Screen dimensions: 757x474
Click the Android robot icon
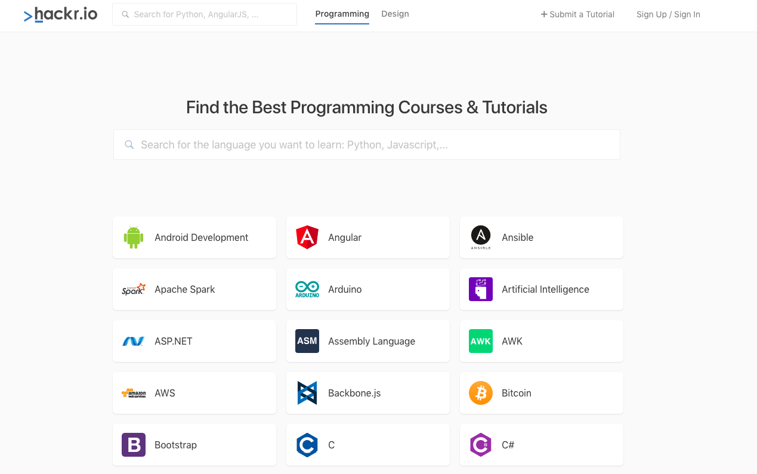(134, 237)
